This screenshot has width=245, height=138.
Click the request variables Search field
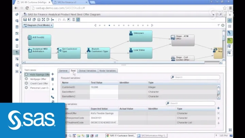[x=195, y=77]
